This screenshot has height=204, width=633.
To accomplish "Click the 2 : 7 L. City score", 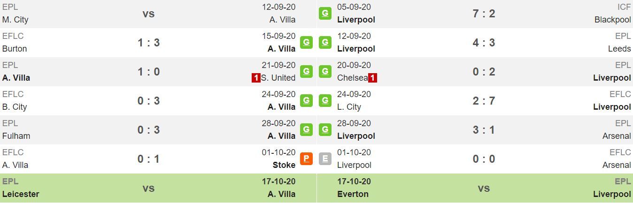I will (x=484, y=100).
